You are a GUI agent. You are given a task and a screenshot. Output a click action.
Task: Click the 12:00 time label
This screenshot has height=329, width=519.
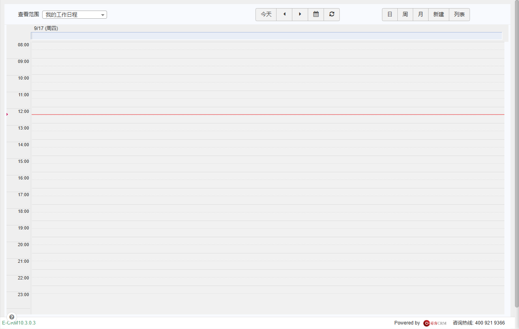click(x=24, y=111)
